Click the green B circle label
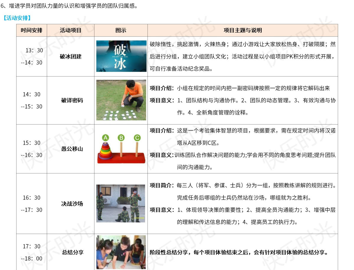Screen dimensions: 354x270 121,138
